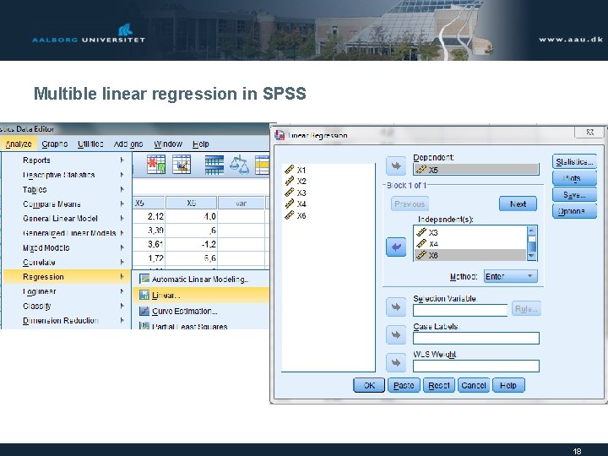This screenshot has height=456, width=608.
Task: Choose Linear... regression option
Action: click(x=200, y=295)
